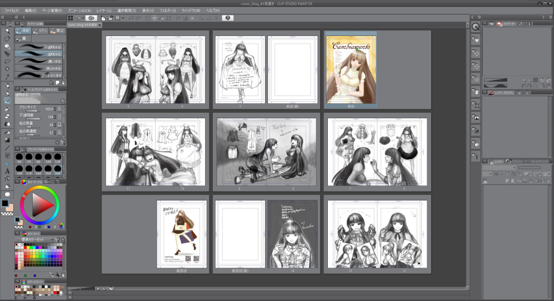Open help via the question mark icon
The width and height of the screenshot is (554, 301).
click(x=228, y=18)
